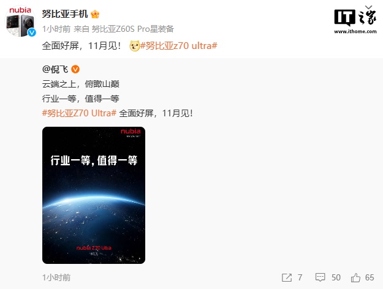Open the #努比亚Z70 Ultra# hashtag in repost
This screenshot has width=383, height=289.
tap(79, 113)
